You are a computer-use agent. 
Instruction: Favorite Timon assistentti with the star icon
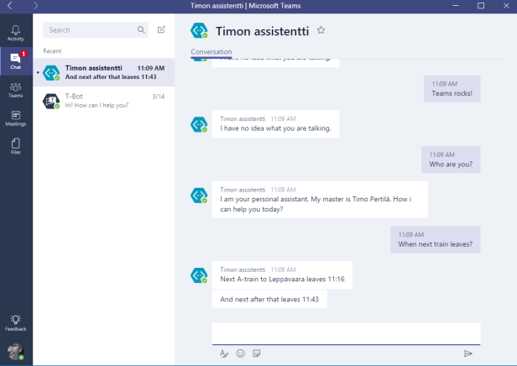321,30
